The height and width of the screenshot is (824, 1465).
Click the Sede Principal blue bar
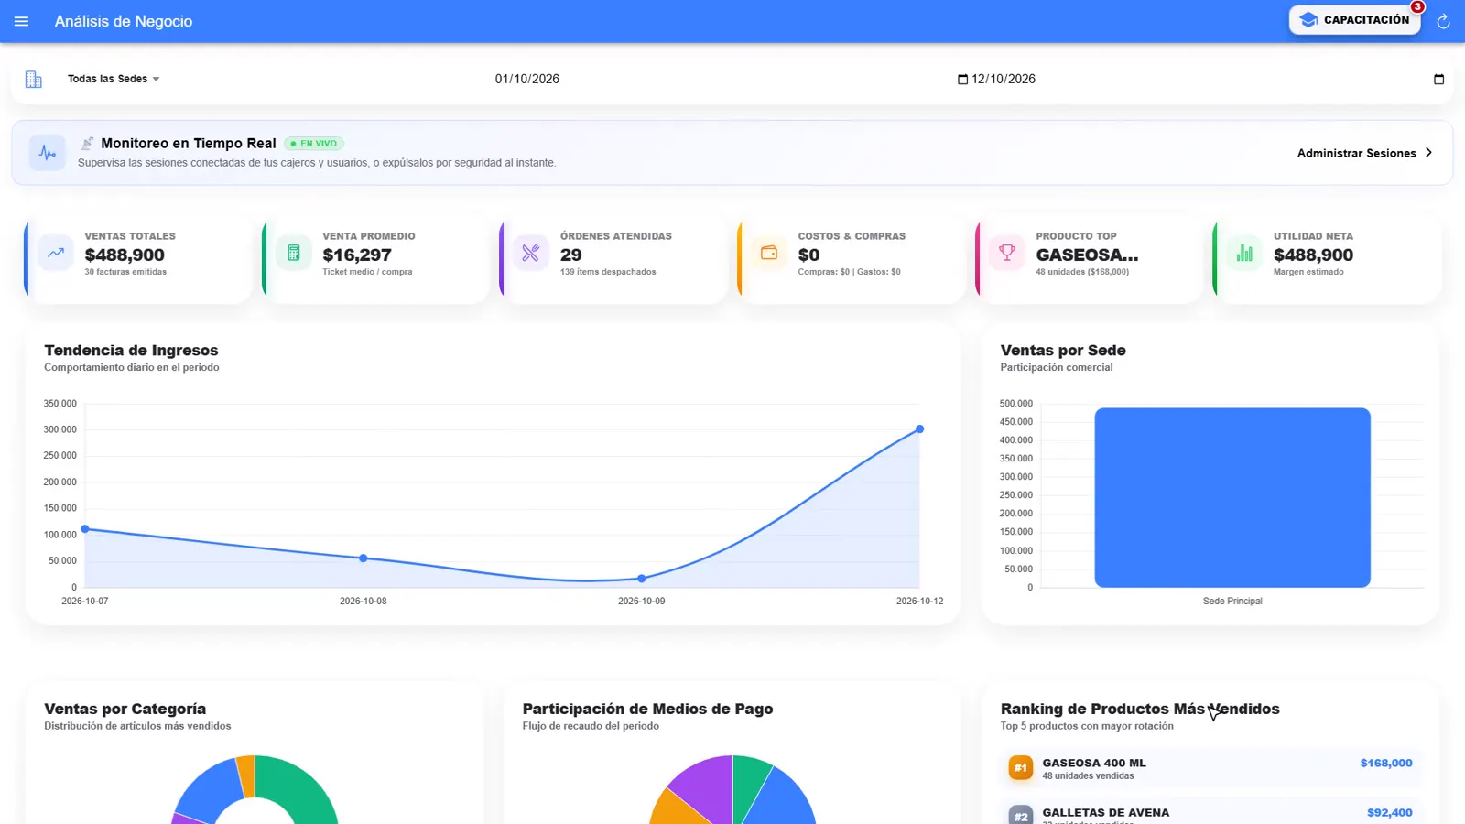(1232, 497)
